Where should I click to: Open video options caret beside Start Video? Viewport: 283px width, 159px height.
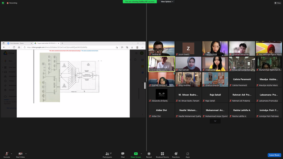[26, 154]
